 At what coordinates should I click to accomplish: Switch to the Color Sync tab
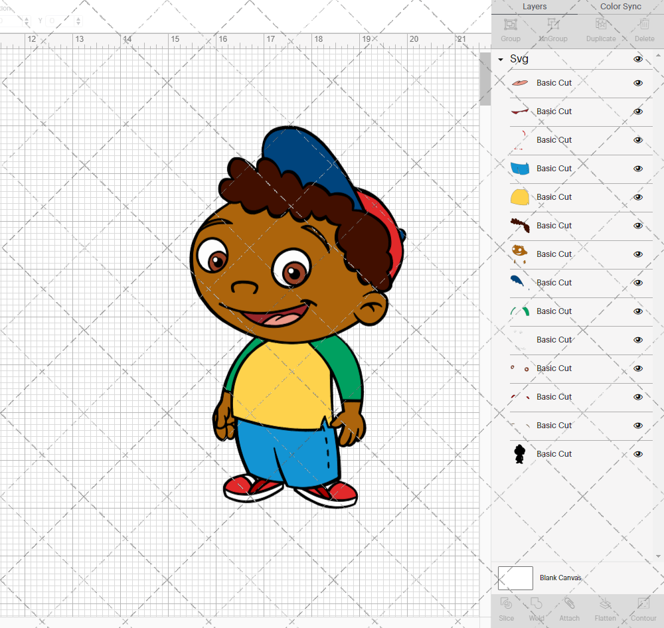click(620, 7)
